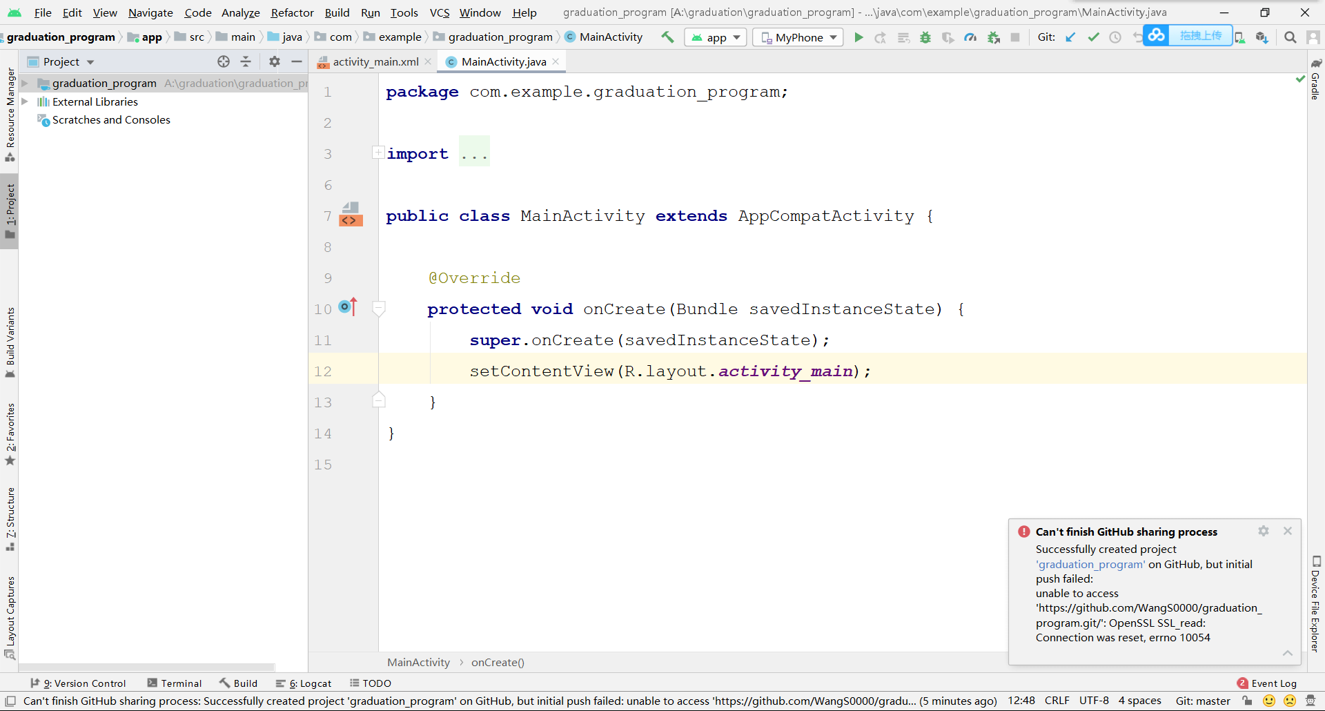1325x711 pixels.
Task: Open the VCS menu
Action: click(440, 12)
